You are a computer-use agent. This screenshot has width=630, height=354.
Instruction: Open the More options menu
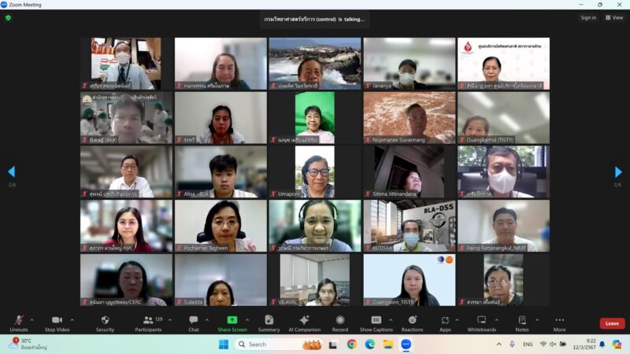(x=559, y=323)
